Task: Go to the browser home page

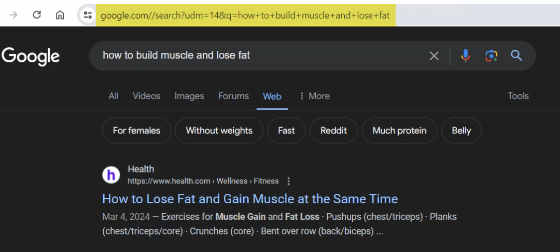Action: click(x=60, y=15)
